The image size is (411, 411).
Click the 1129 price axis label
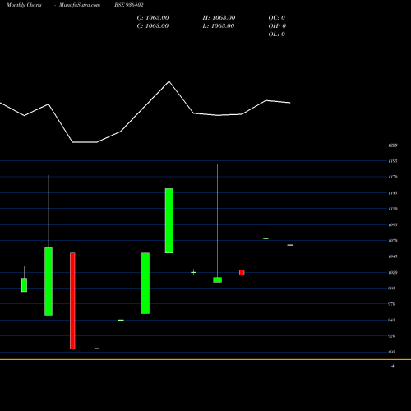(x=392, y=209)
